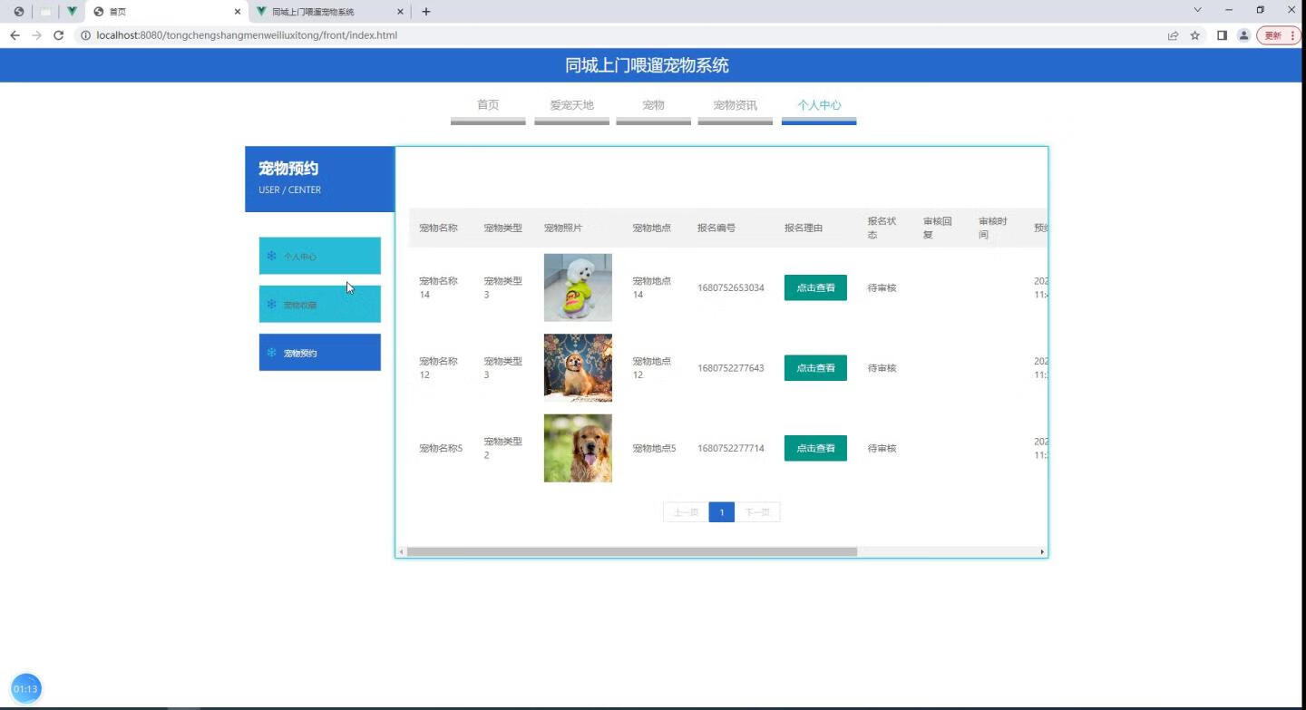
Task: Click the scrollbar right arrow under the table
Action: point(1042,551)
